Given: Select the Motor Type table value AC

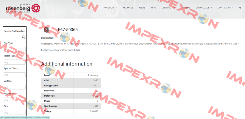Looking at the screenshot, I should 97,96.
